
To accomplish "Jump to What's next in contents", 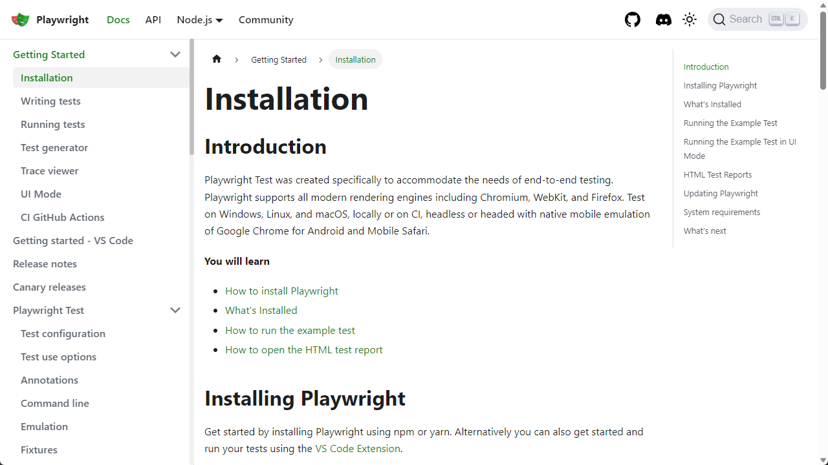I will click(705, 231).
